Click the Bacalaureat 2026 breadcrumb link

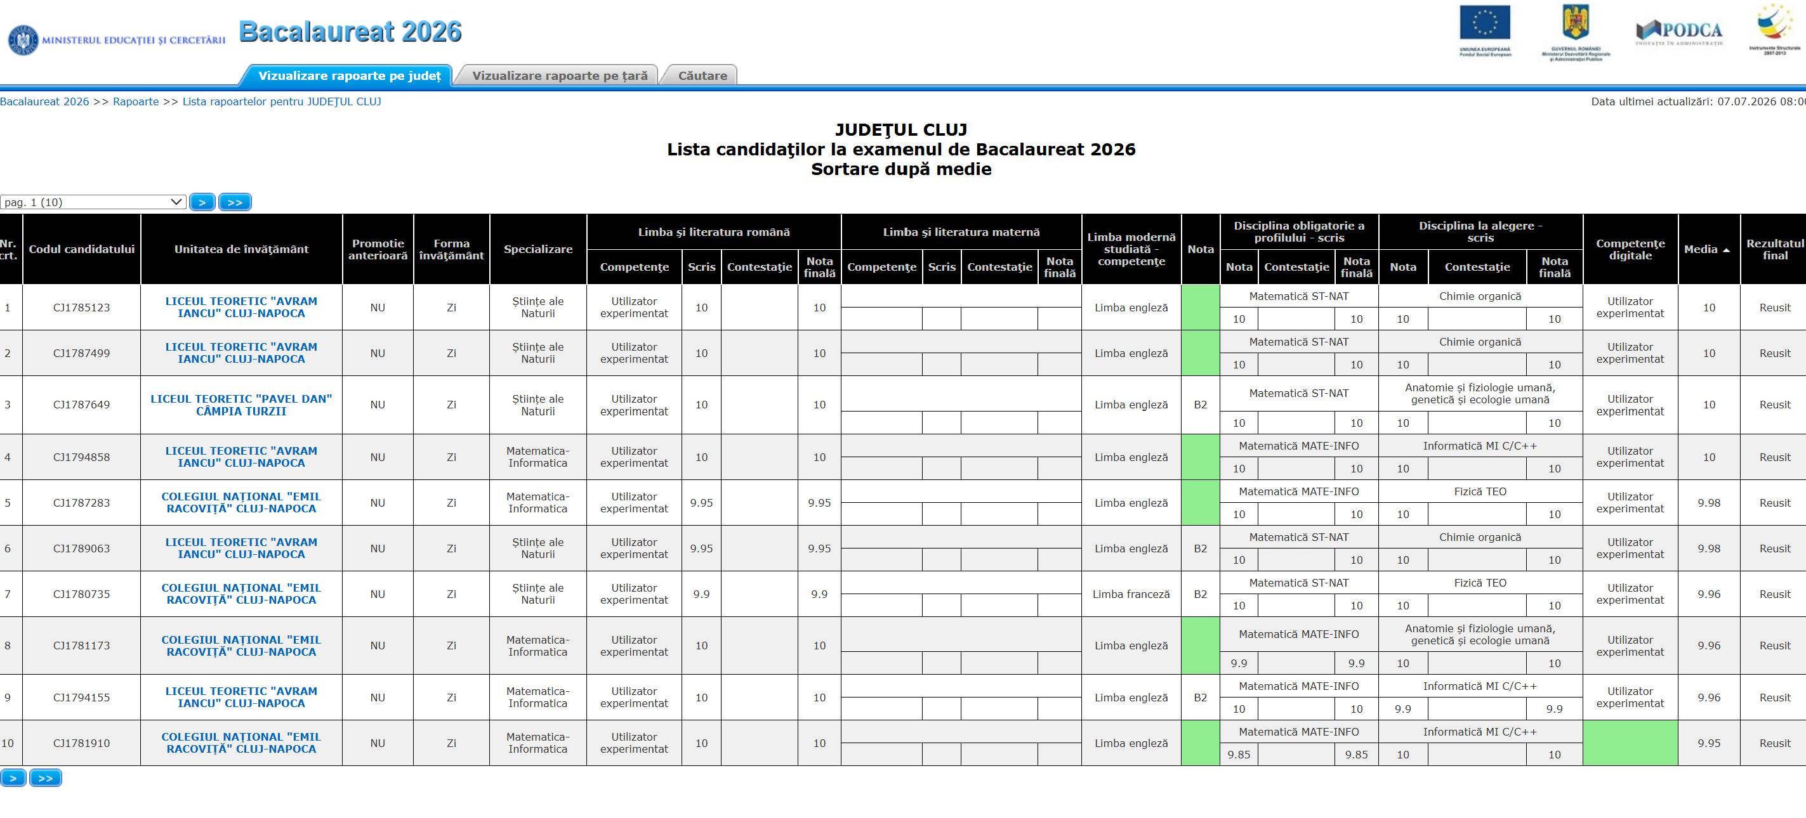tap(45, 101)
